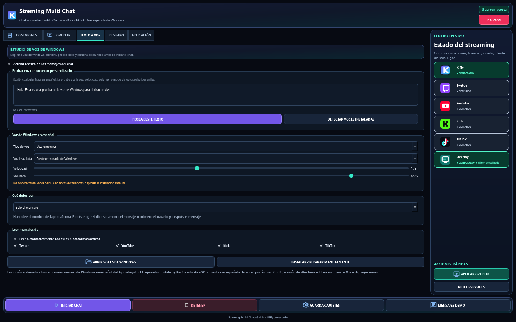The width and height of the screenshot is (516, 322).
Task: Open the 'Voz instalada' dropdown
Action: click(226, 159)
